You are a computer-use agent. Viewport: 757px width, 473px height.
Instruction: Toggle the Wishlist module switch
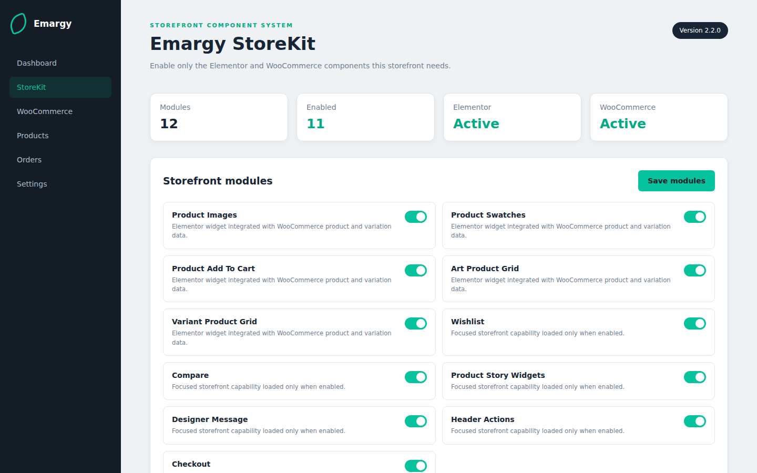[695, 323]
